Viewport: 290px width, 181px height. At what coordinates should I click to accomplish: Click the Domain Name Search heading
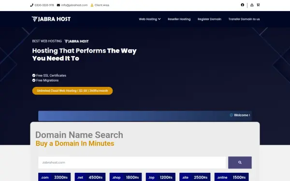79,135
